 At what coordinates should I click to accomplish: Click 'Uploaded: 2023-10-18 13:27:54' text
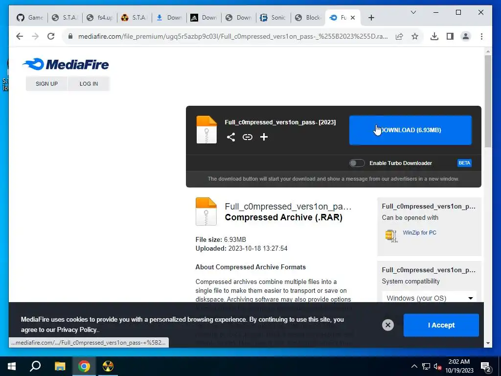[x=241, y=248]
